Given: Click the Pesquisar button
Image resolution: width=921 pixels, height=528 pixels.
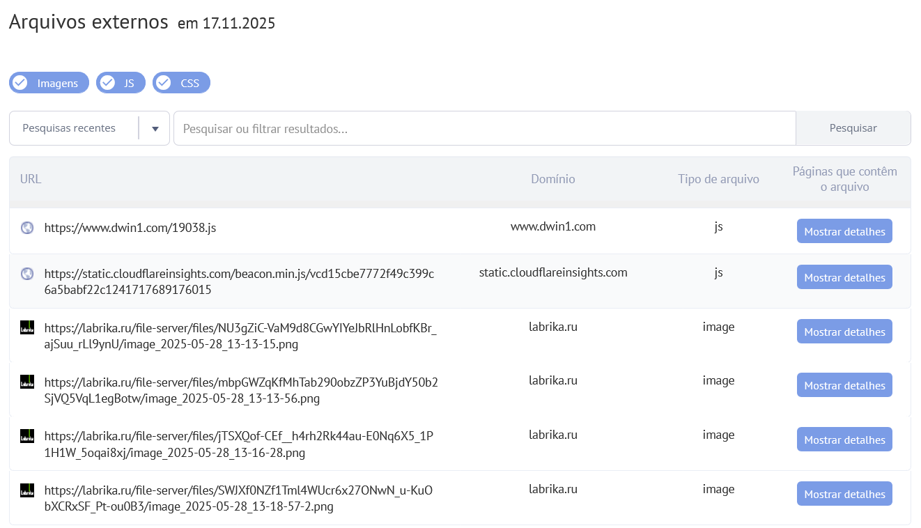Looking at the screenshot, I should click(x=853, y=127).
